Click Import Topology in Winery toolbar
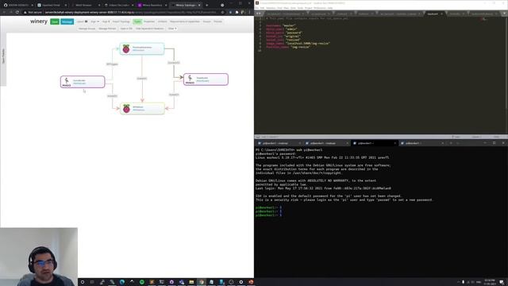This screenshot has height=286, width=508. (x=121, y=21)
